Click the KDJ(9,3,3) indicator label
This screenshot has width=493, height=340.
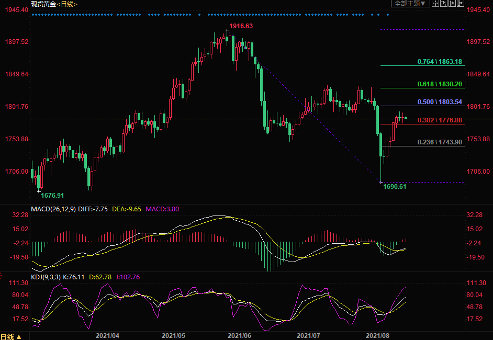(46, 277)
